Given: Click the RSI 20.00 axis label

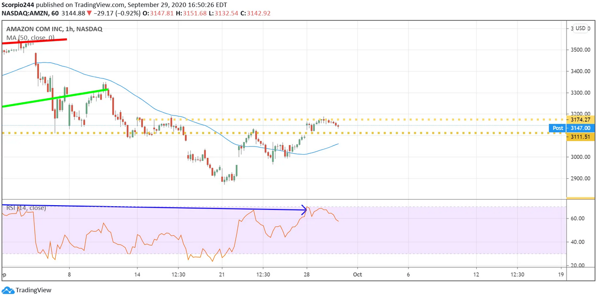Looking at the screenshot, I should click(578, 266).
